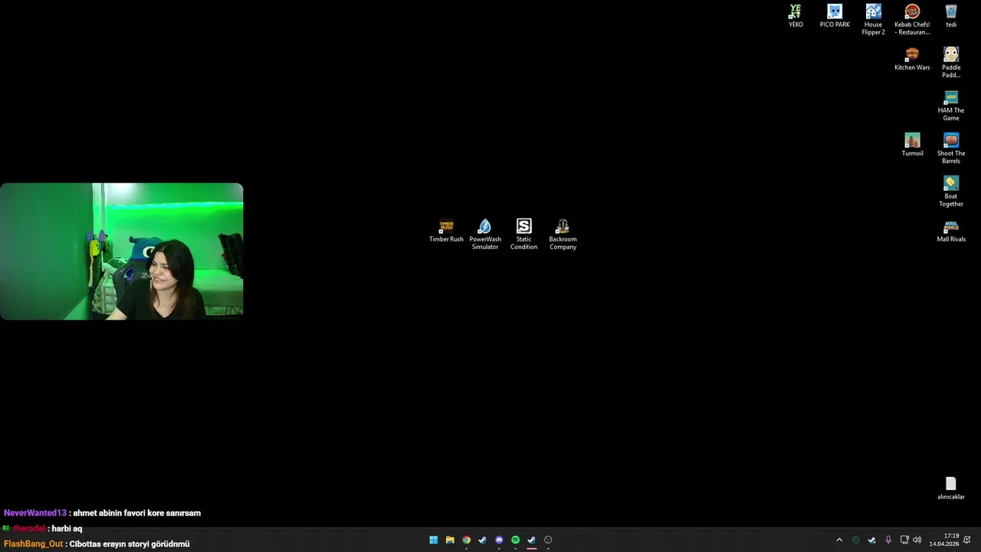Image resolution: width=981 pixels, height=552 pixels.
Task: Open the Steam taskbar icon beside Chrome
Action: (x=482, y=540)
